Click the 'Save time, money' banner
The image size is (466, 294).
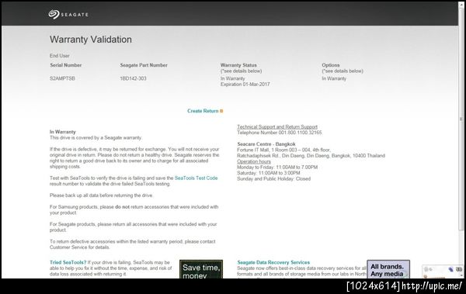(201, 270)
